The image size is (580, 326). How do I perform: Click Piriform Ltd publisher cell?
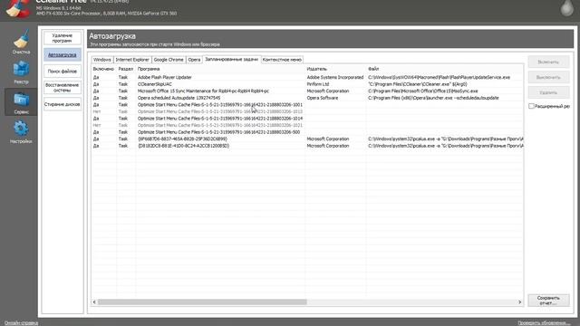(318, 84)
